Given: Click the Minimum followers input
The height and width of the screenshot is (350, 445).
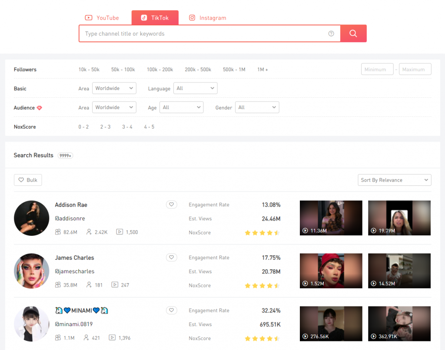Looking at the screenshot, I should tap(377, 69).
